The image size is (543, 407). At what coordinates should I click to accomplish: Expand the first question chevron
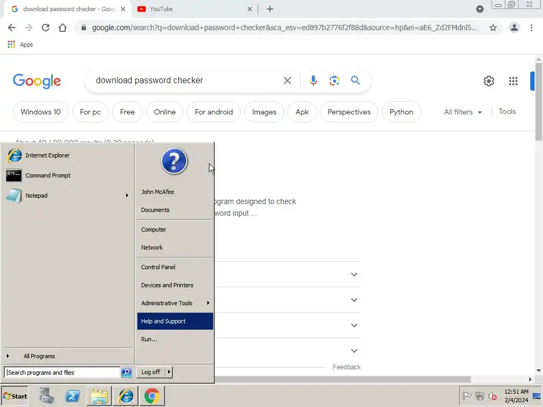point(354,275)
